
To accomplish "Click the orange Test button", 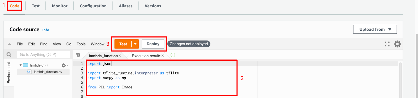I will (123, 44).
